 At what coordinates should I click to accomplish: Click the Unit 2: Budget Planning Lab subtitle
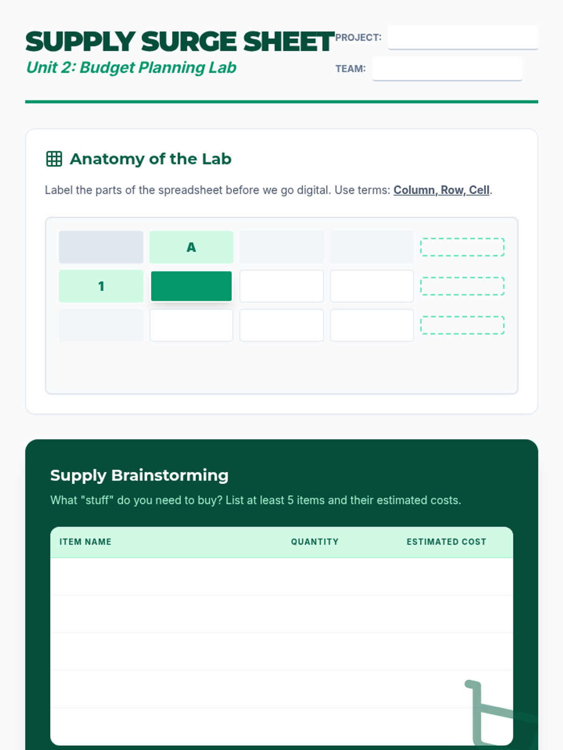[x=131, y=67]
